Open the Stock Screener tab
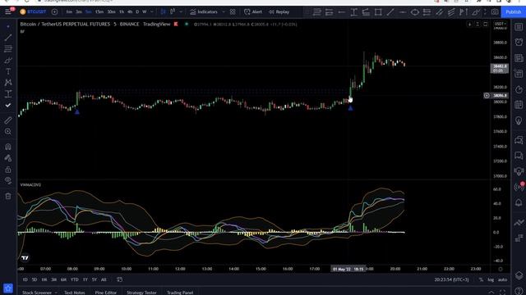 (37, 293)
